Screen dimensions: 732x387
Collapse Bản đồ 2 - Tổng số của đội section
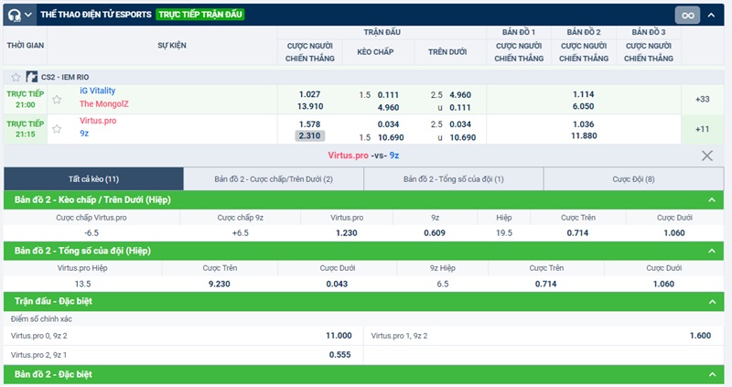tap(712, 251)
